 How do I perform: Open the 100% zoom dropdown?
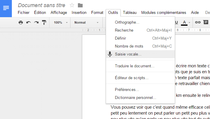tap(61, 22)
